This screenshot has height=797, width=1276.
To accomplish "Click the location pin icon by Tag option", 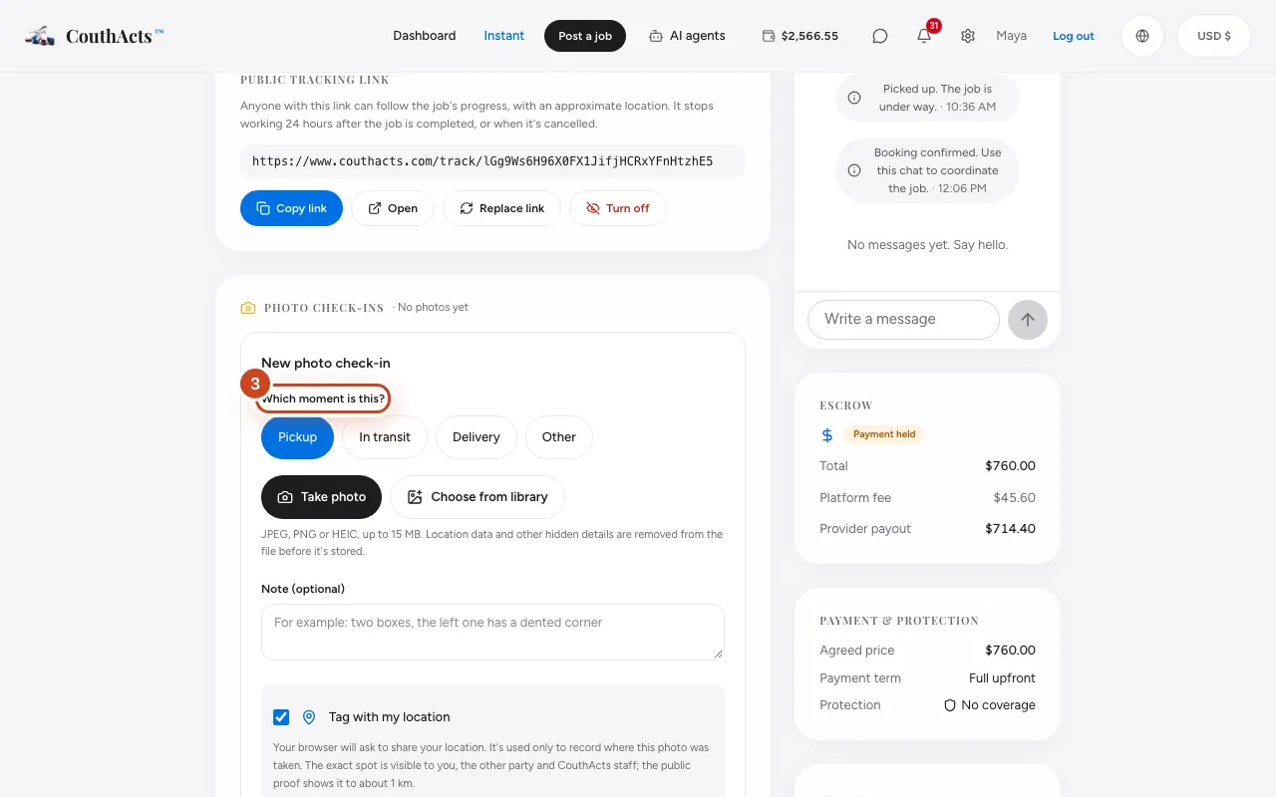I will pos(309,717).
